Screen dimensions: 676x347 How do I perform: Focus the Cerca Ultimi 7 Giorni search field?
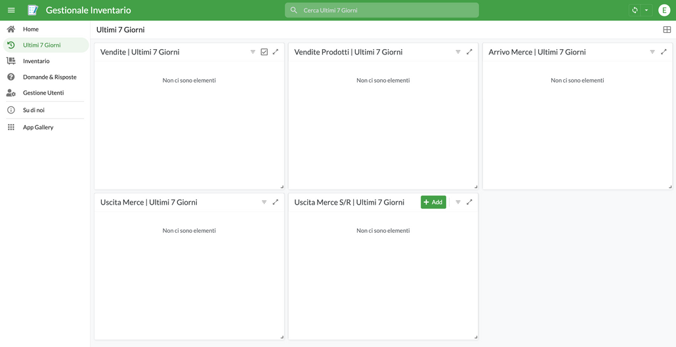point(387,10)
